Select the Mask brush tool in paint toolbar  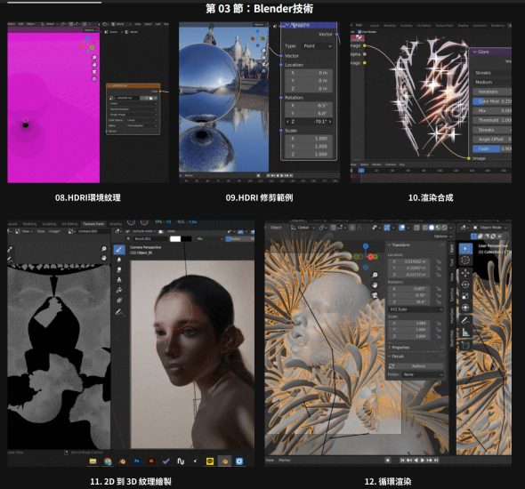[x=119, y=300]
